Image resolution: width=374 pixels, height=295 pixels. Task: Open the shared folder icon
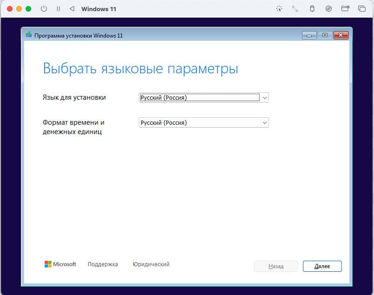(x=345, y=9)
